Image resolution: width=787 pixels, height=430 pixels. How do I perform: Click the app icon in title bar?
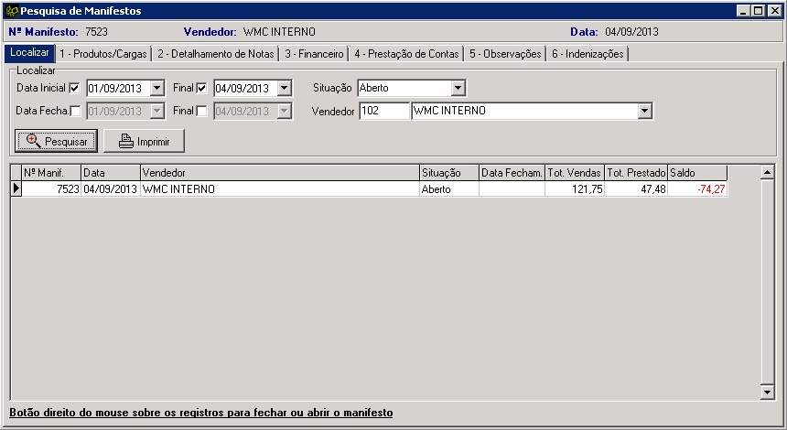pos(11,10)
